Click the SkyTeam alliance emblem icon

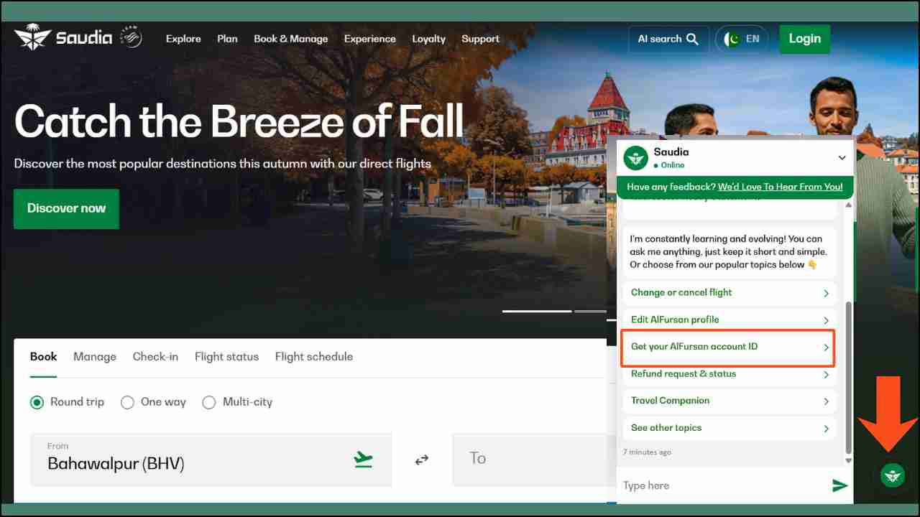pyautogui.click(x=132, y=38)
